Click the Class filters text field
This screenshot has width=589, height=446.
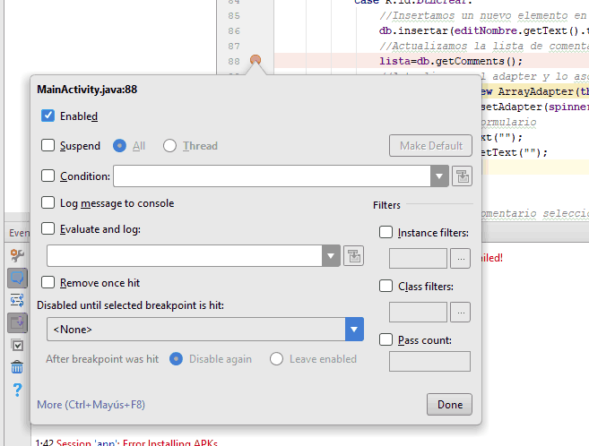tap(418, 312)
